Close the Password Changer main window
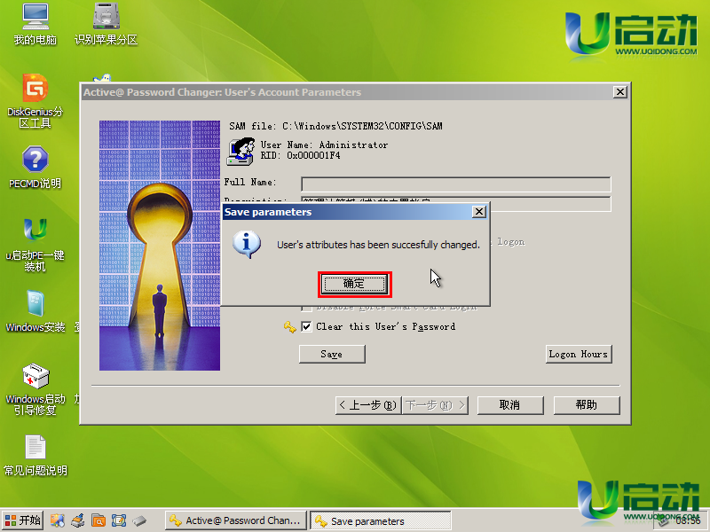 click(x=619, y=92)
